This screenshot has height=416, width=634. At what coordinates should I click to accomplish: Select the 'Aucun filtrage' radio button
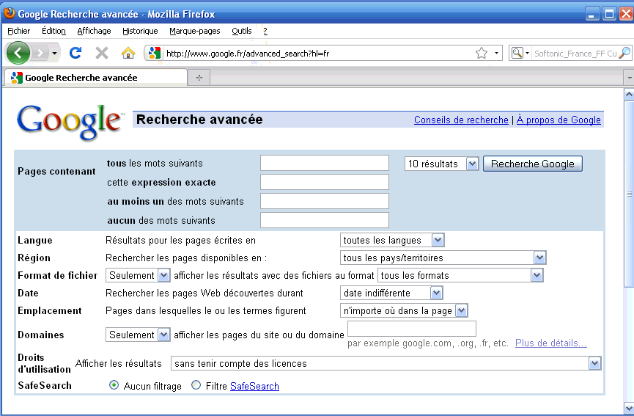(114, 385)
